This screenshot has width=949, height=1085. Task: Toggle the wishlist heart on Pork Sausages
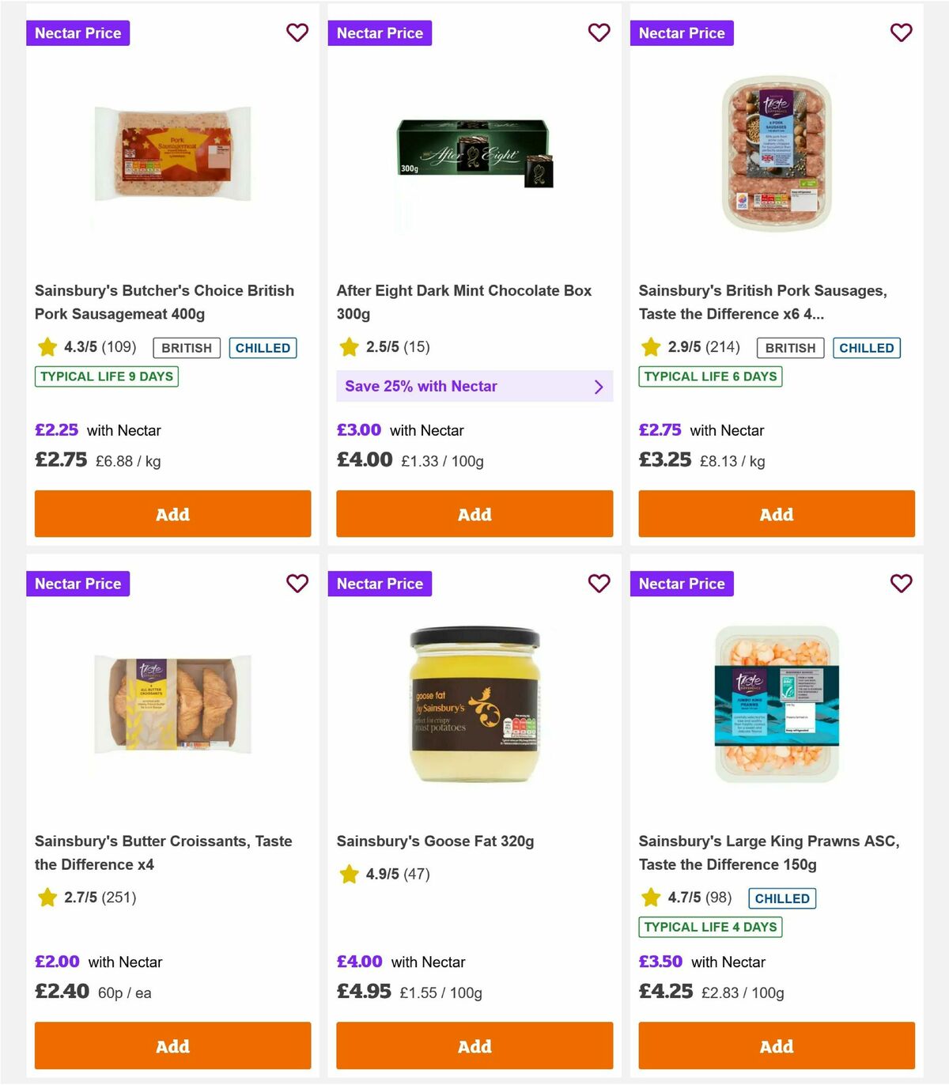point(901,32)
